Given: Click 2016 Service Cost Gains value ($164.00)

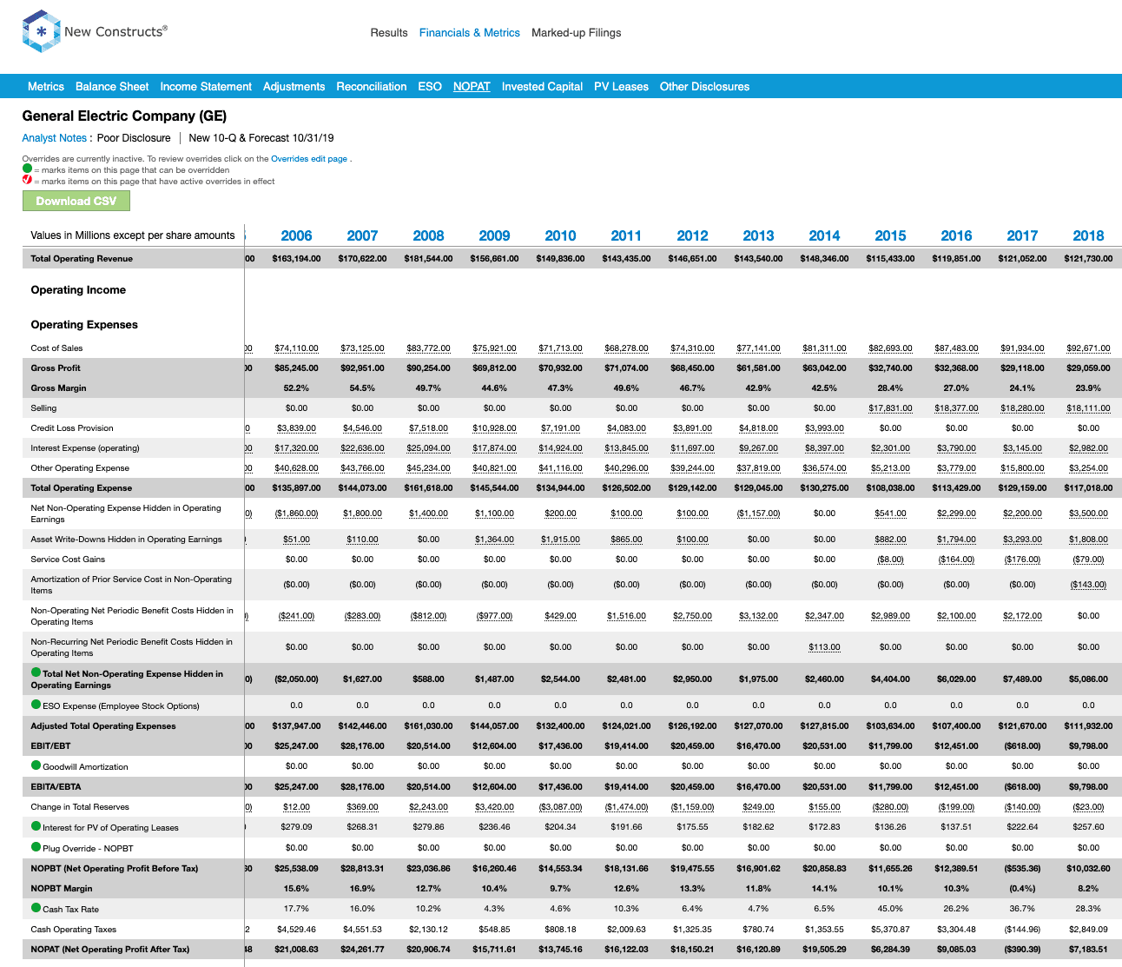Looking at the screenshot, I should (956, 560).
